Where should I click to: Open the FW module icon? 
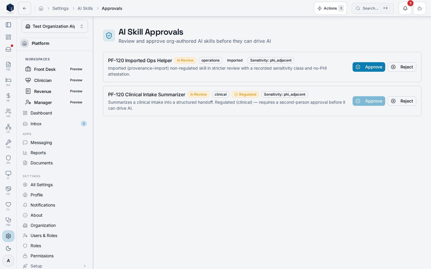8,66
